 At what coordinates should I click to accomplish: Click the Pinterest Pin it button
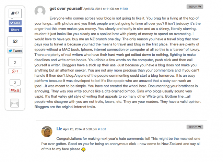[x=15, y=90]
